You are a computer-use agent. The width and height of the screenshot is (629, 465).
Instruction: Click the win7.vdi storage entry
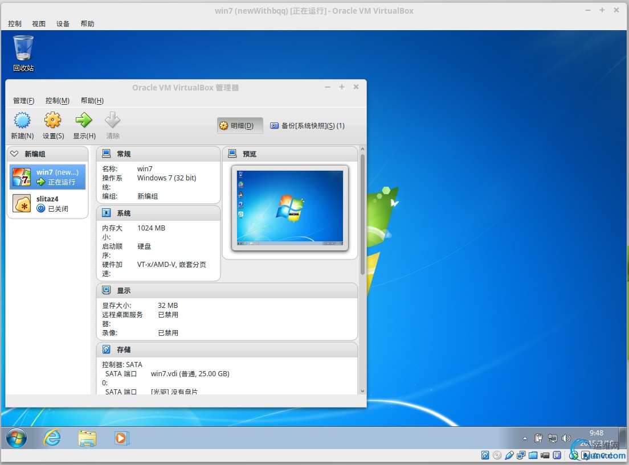[x=190, y=373]
